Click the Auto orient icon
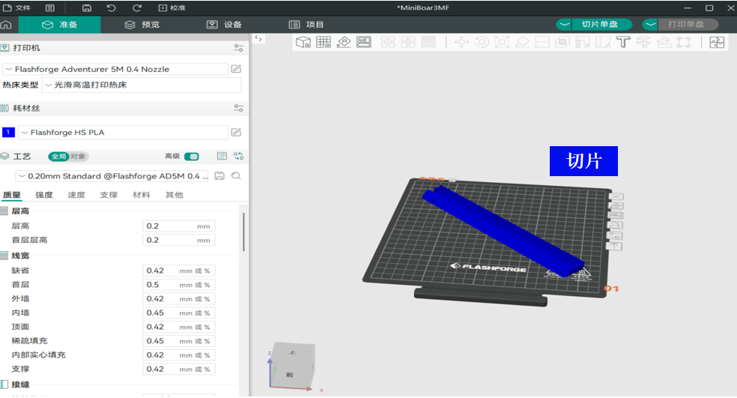Image resolution: width=737 pixels, height=398 pixels. click(x=344, y=42)
